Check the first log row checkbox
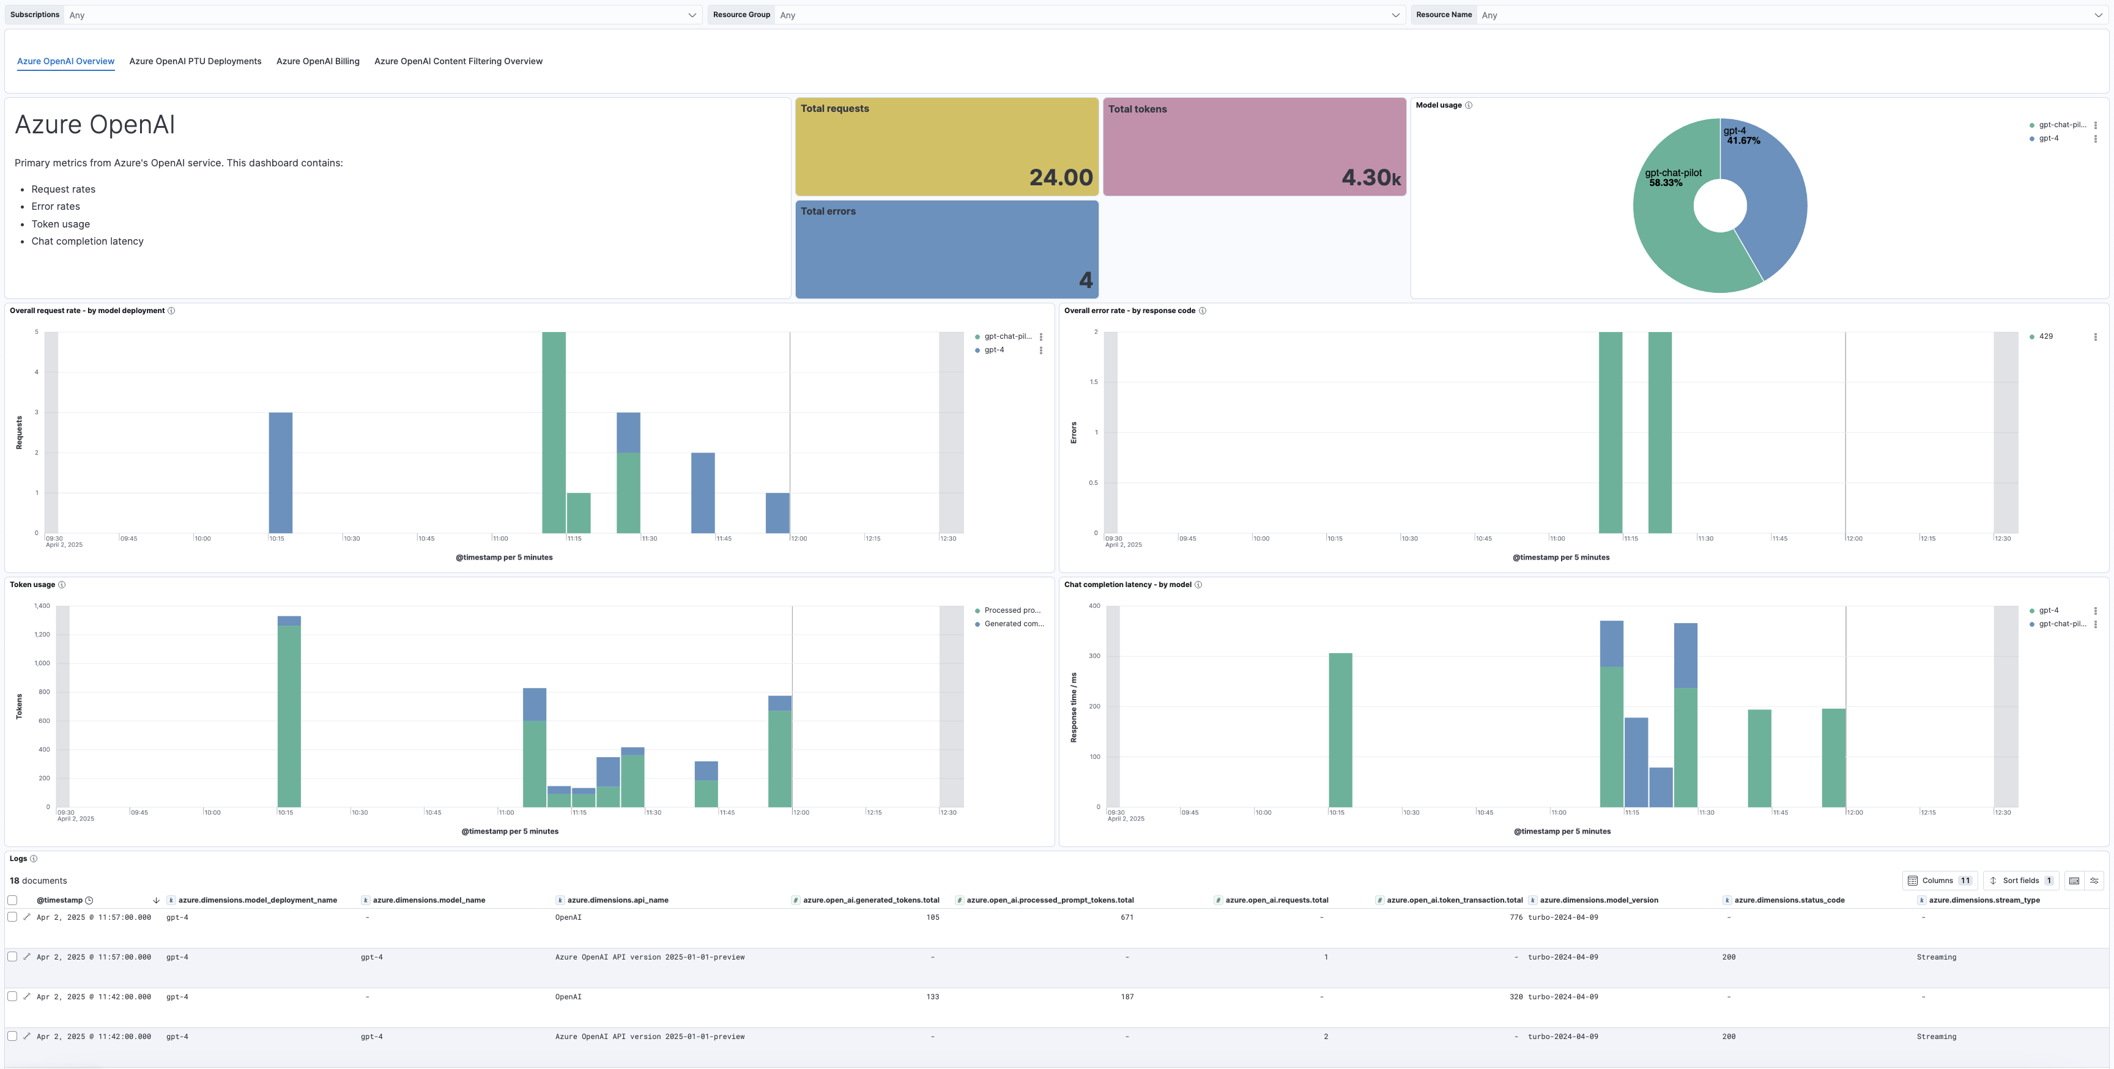This screenshot has height=1069, width=2114. click(x=12, y=917)
